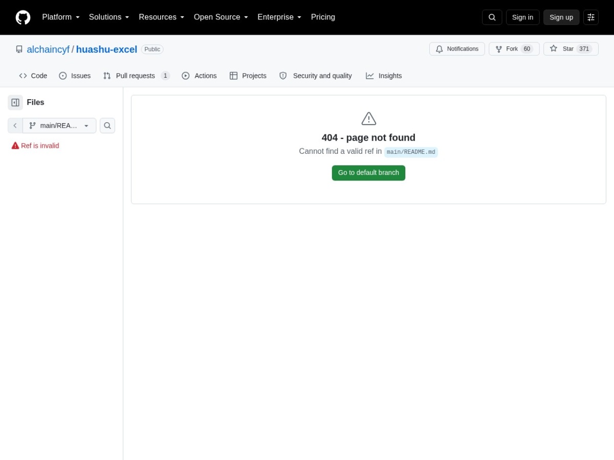
Task: Switch to the Issues tab
Action: (75, 76)
